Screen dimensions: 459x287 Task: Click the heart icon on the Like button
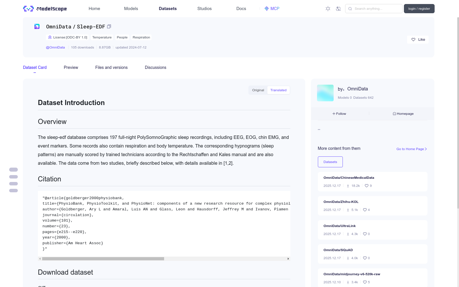413,40
